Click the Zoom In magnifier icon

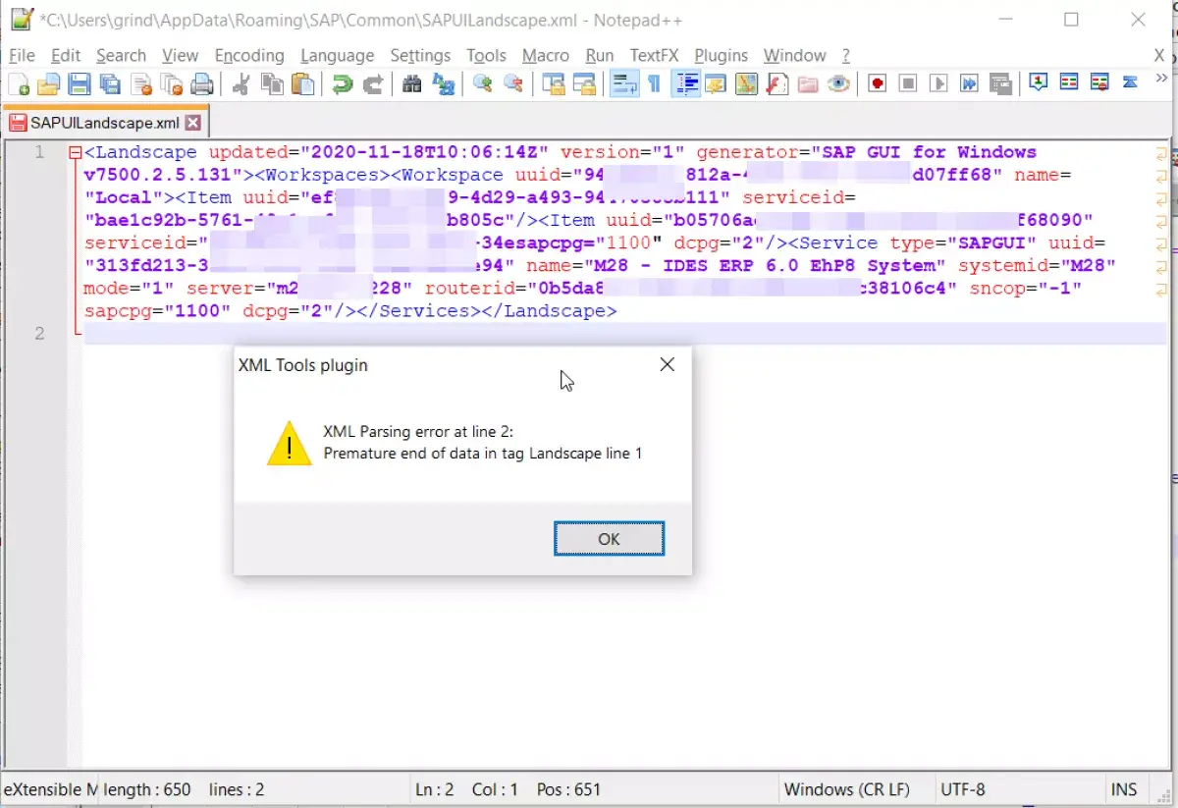click(482, 84)
